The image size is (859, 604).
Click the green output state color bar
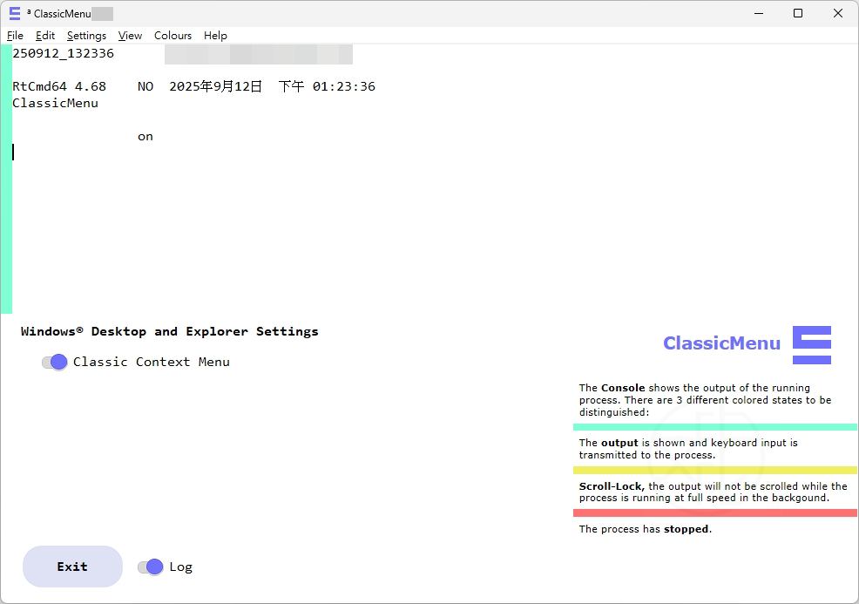715,427
